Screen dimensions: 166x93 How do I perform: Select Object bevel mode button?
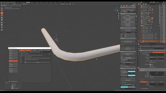coord(152,82)
